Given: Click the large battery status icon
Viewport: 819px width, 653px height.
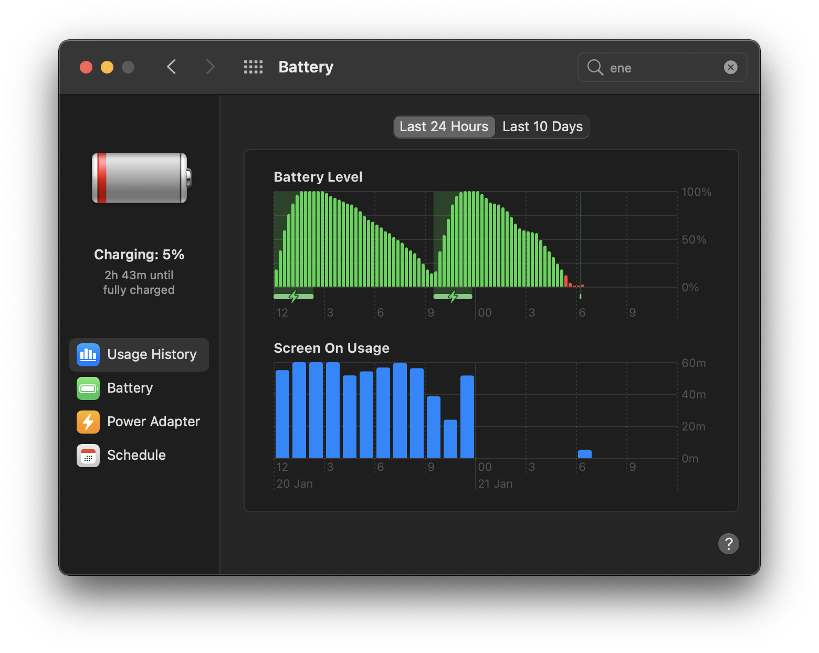Looking at the screenshot, I should [x=139, y=178].
